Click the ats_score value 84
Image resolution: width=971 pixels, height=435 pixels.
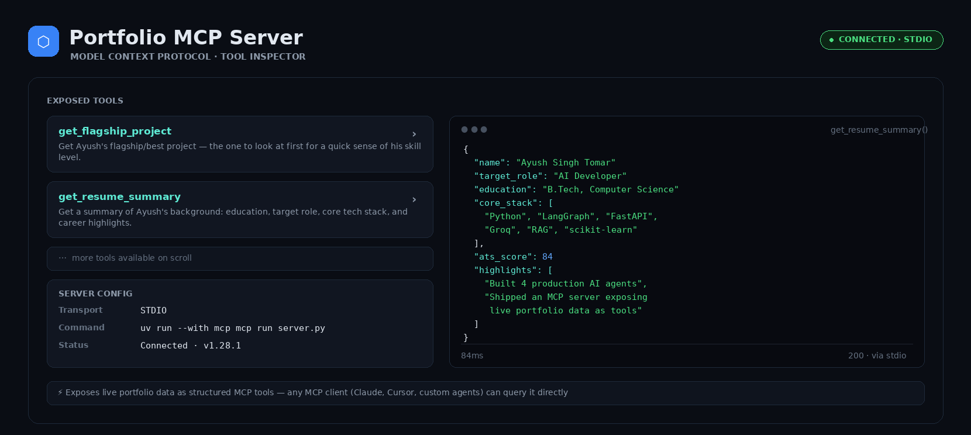[548, 257]
